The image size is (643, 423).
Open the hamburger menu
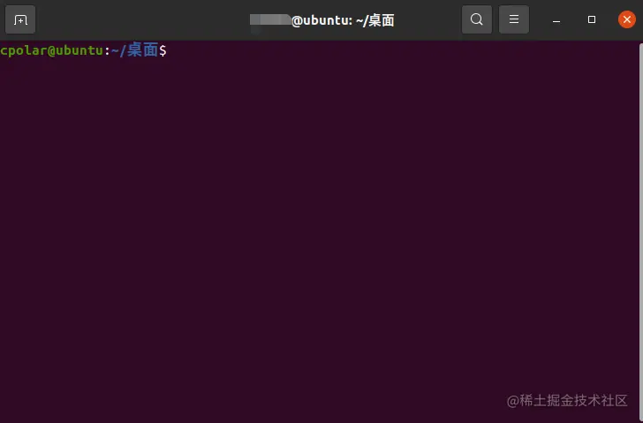(514, 19)
